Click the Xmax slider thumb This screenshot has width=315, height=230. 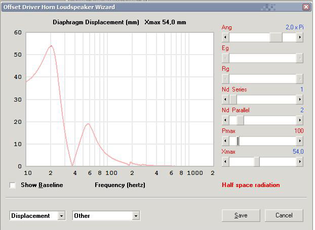coord(257,162)
